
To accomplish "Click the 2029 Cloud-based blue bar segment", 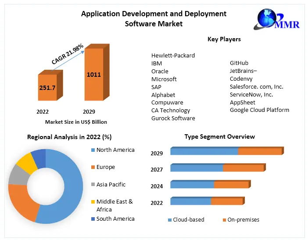I will pyautogui.click(x=204, y=151).
